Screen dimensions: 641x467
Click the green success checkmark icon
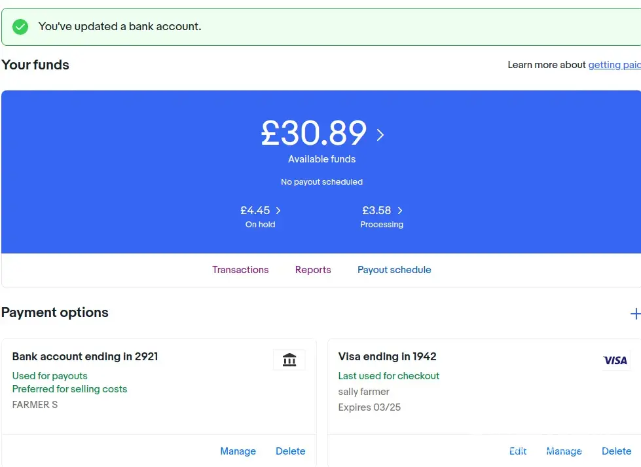[20, 27]
